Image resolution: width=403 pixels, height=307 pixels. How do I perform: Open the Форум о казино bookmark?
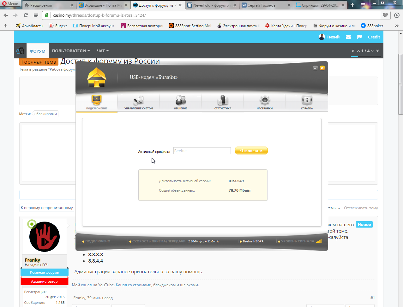coord(334,26)
